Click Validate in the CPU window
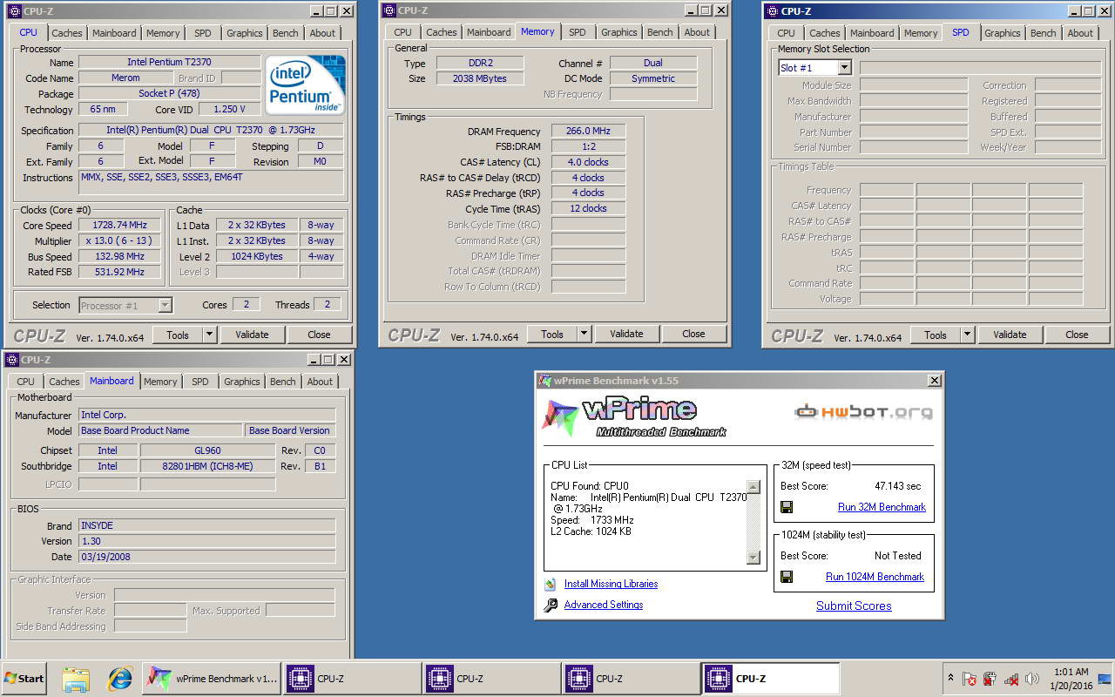This screenshot has width=1115, height=697. tap(252, 335)
